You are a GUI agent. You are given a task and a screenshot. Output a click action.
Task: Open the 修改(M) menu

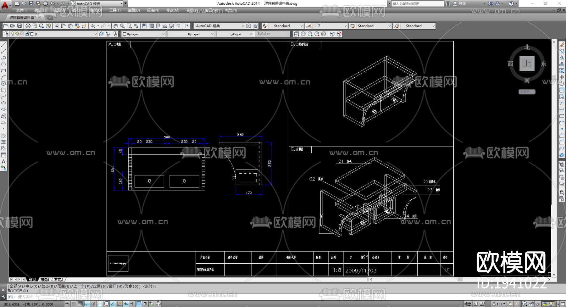click(173, 10)
